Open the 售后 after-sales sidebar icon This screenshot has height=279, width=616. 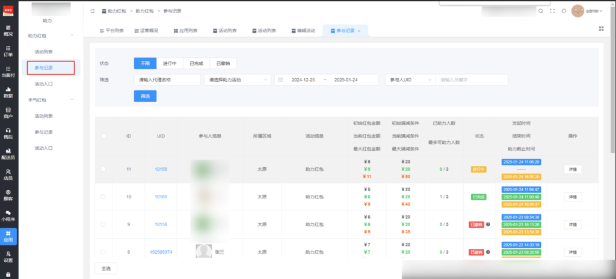(x=8, y=133)
